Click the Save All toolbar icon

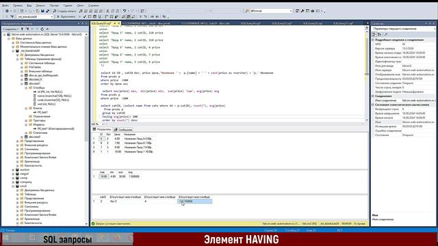coord(47,11)
